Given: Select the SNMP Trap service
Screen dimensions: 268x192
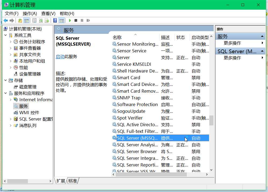Looking at the screenshot, I should coord(160,98).
